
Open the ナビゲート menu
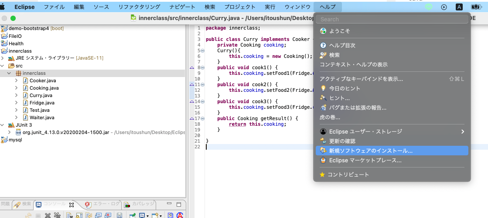(x=183, y=7)
